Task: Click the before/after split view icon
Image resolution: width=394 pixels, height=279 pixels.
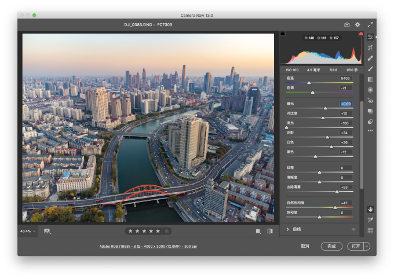Action: (270, 232)
